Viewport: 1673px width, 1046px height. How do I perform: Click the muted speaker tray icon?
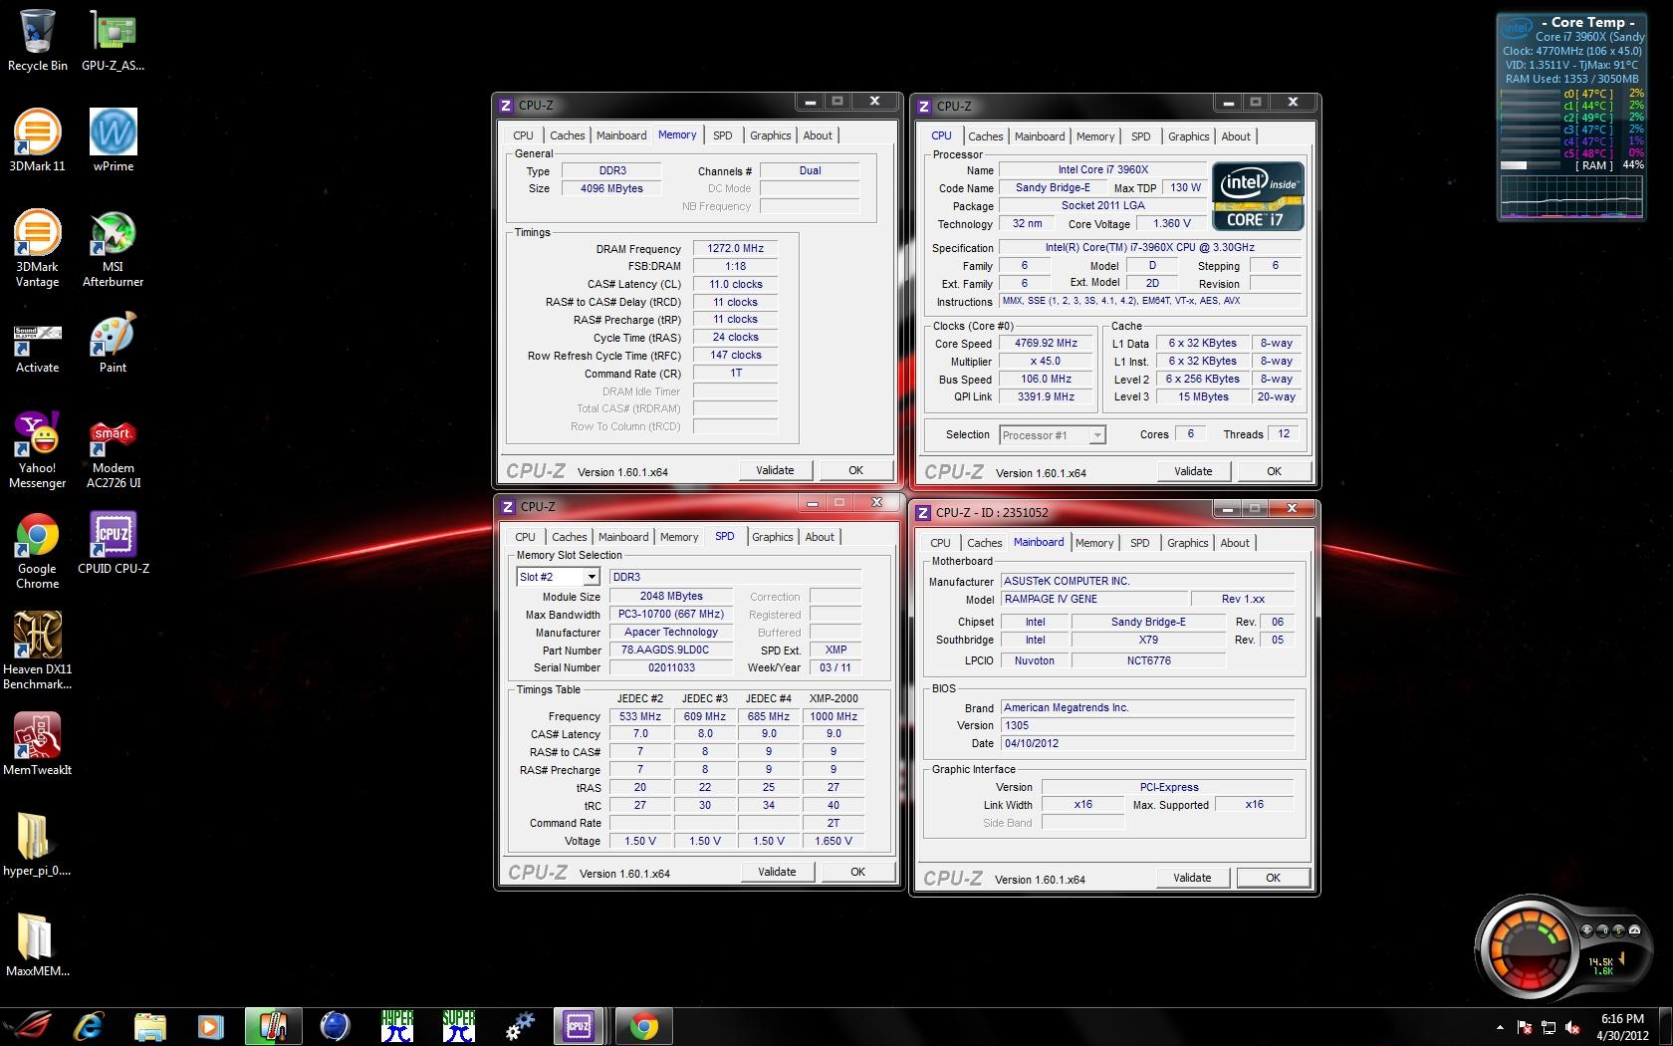click(x=1572, y=1027)
